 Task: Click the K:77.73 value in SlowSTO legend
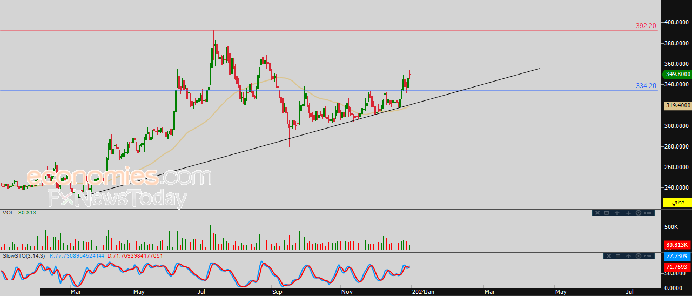click(x=77, y=255)
